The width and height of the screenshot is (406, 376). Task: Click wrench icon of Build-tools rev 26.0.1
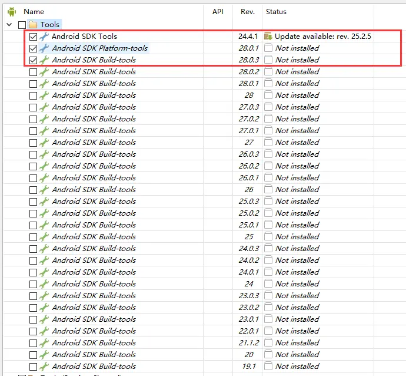(44, 178)
